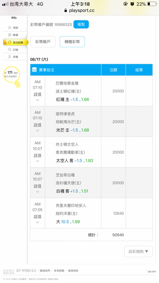Open the 討論 sidebar icon
159x283 pixels.
(10, 50)
